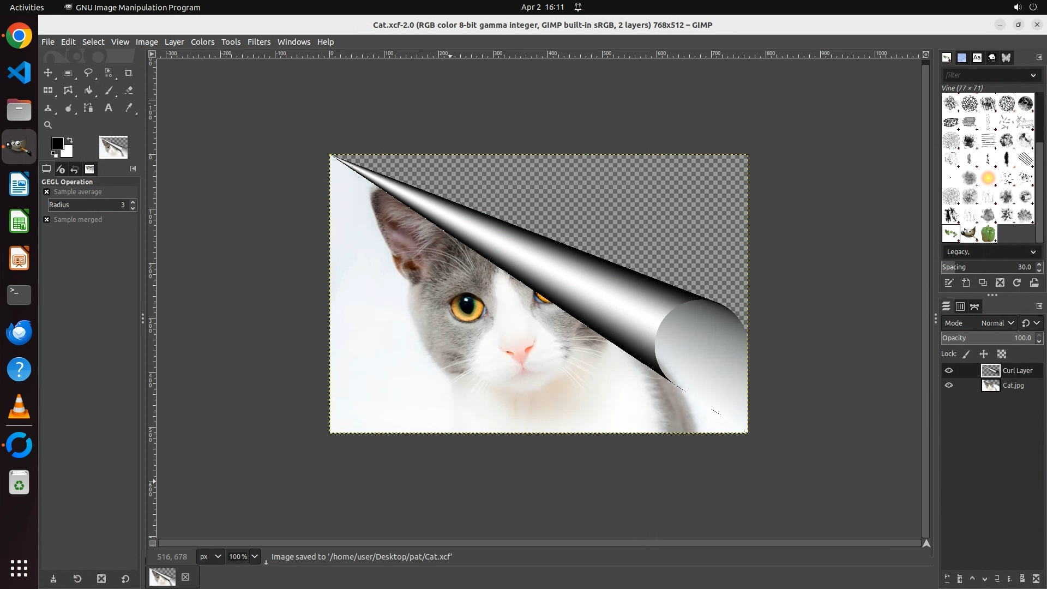The width and height of the screenshot is (1047, 589).
Task: Select the Cat.jpg layer
Action: pos(1013,386)
